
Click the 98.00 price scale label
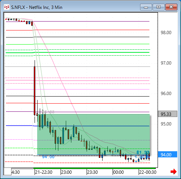click(166, 33)
